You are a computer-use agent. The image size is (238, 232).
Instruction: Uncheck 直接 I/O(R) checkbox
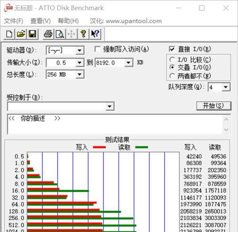coord(172,49)
